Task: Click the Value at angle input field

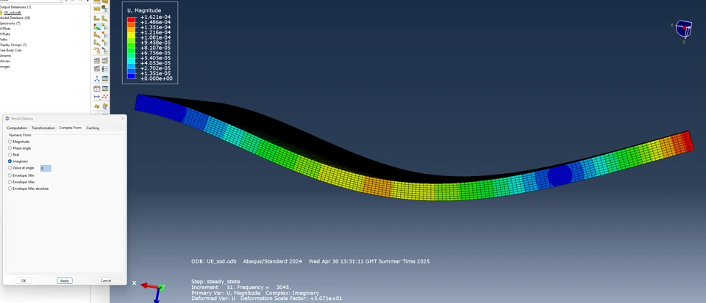Action: (x=46, y=168)
